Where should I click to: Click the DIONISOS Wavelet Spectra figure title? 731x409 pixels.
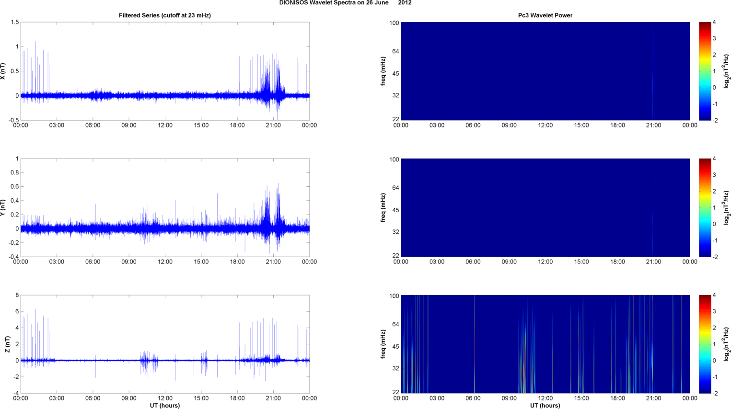[x=345, y=3]
